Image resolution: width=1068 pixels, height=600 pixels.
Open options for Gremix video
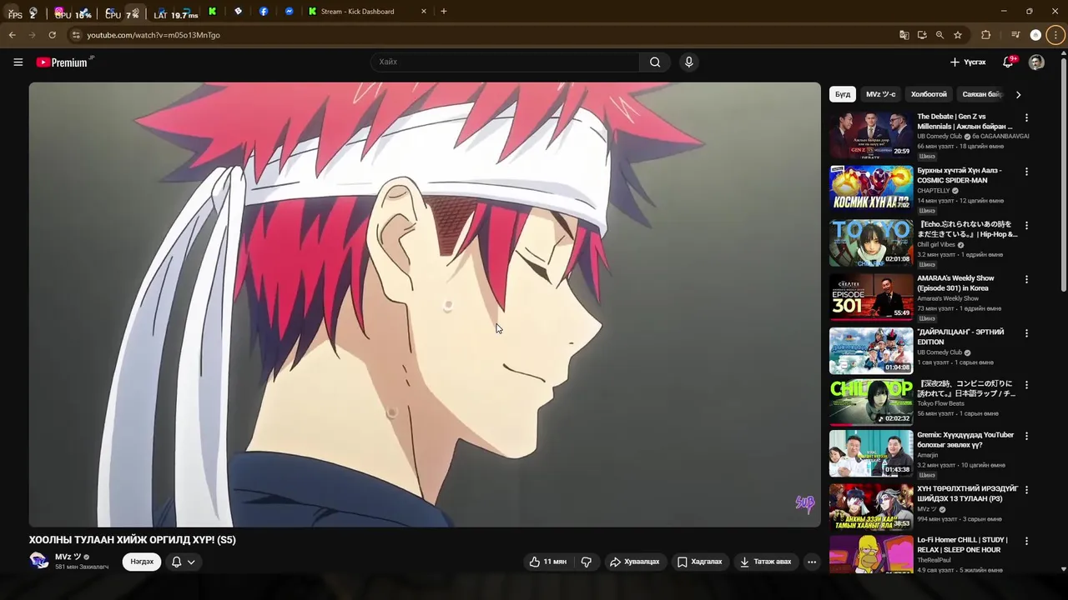(x=1026, y=436)
